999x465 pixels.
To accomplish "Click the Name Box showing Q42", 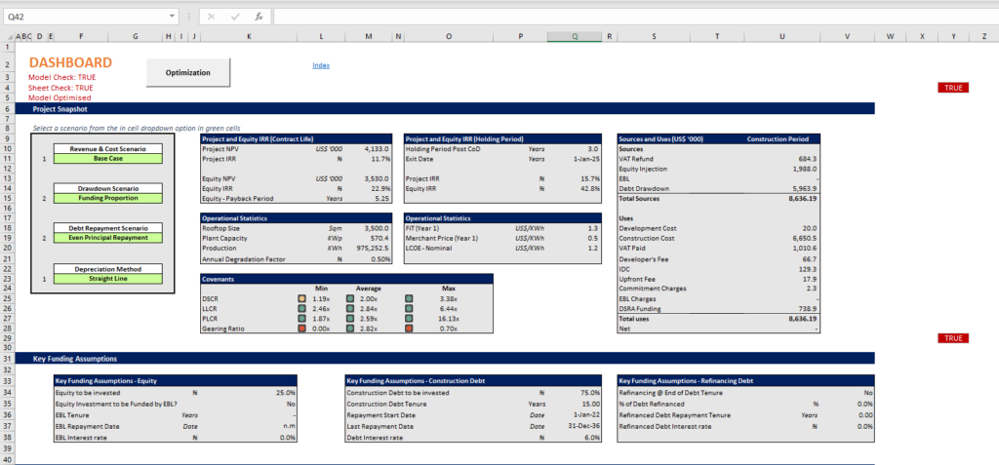I will (83, 17).
